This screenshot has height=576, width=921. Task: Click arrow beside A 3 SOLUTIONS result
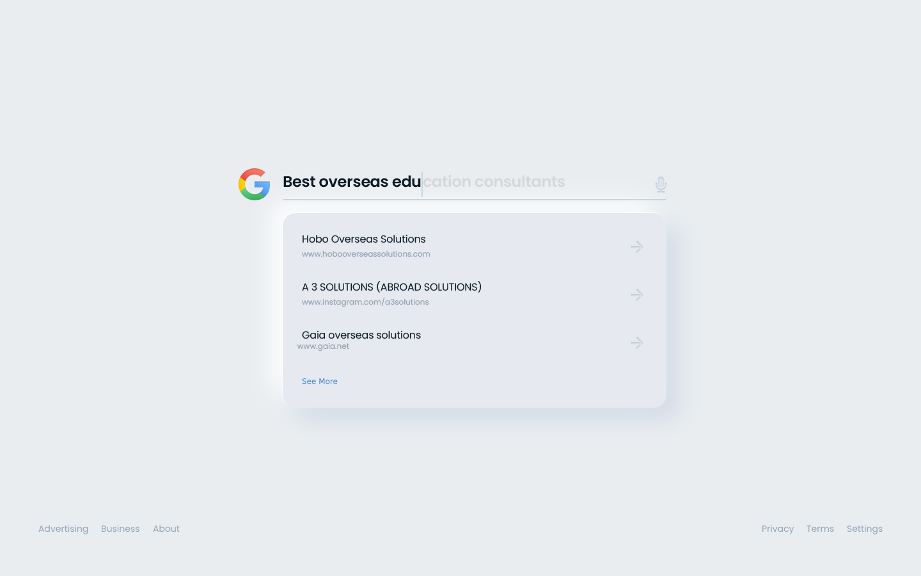(636, 294)
